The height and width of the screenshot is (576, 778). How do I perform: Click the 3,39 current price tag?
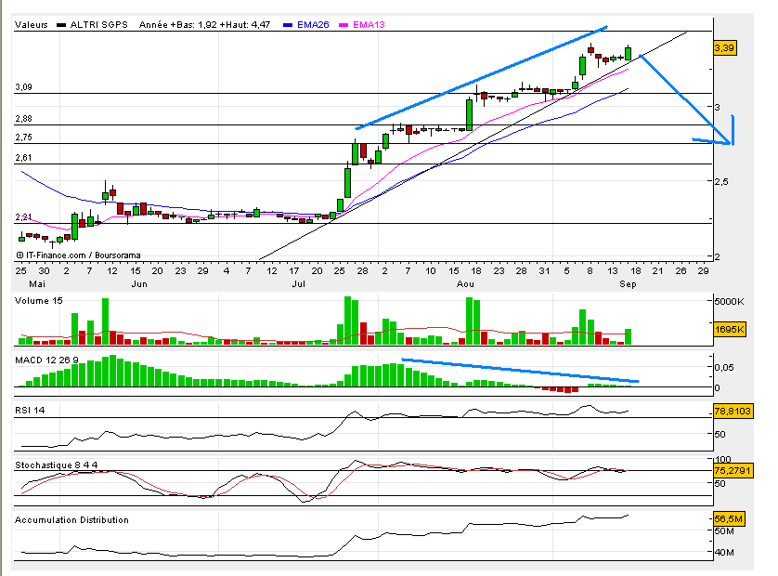point(724,47)
